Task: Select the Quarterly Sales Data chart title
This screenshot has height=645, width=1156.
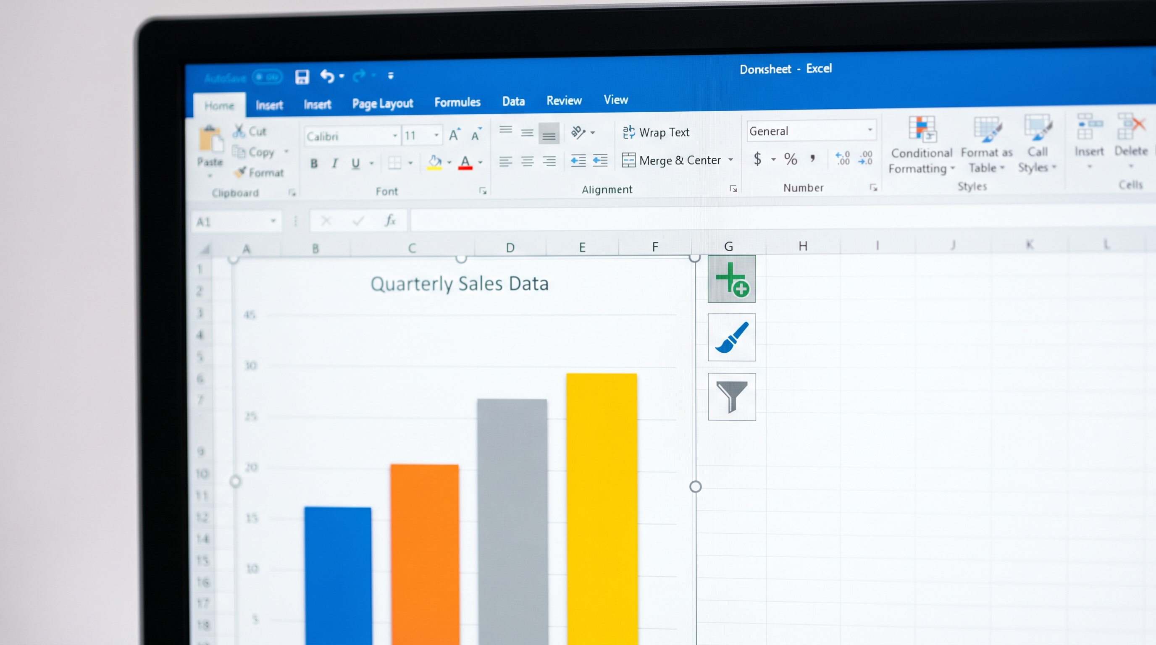Action: coord(459,284)
